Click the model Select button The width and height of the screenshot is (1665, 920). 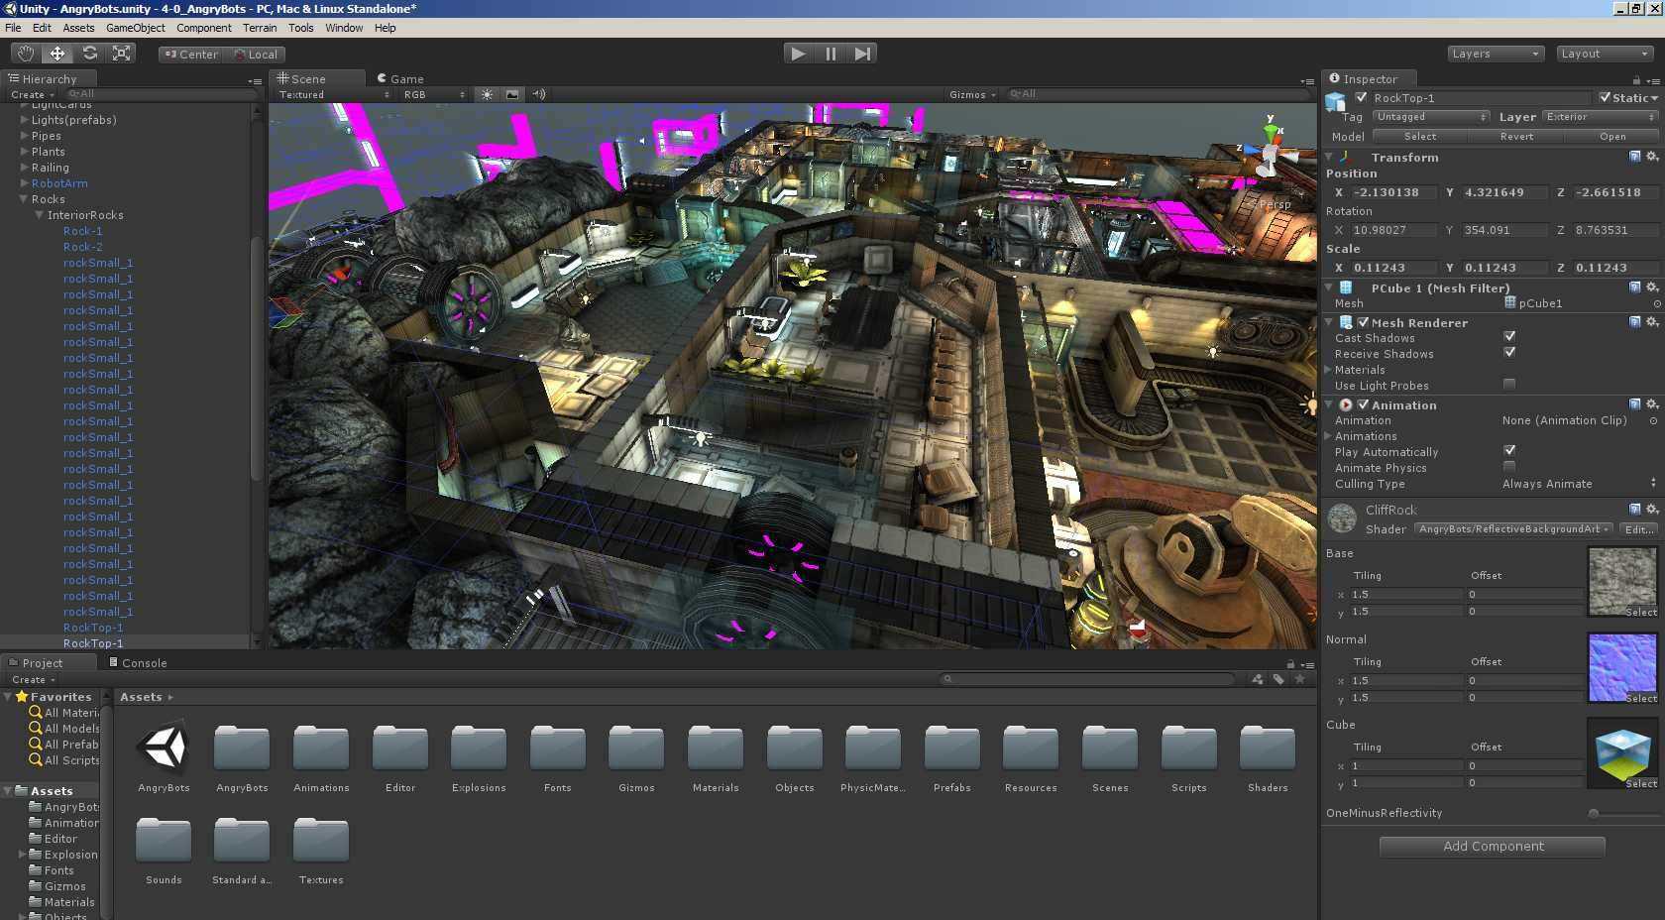tap(1419, 137)
